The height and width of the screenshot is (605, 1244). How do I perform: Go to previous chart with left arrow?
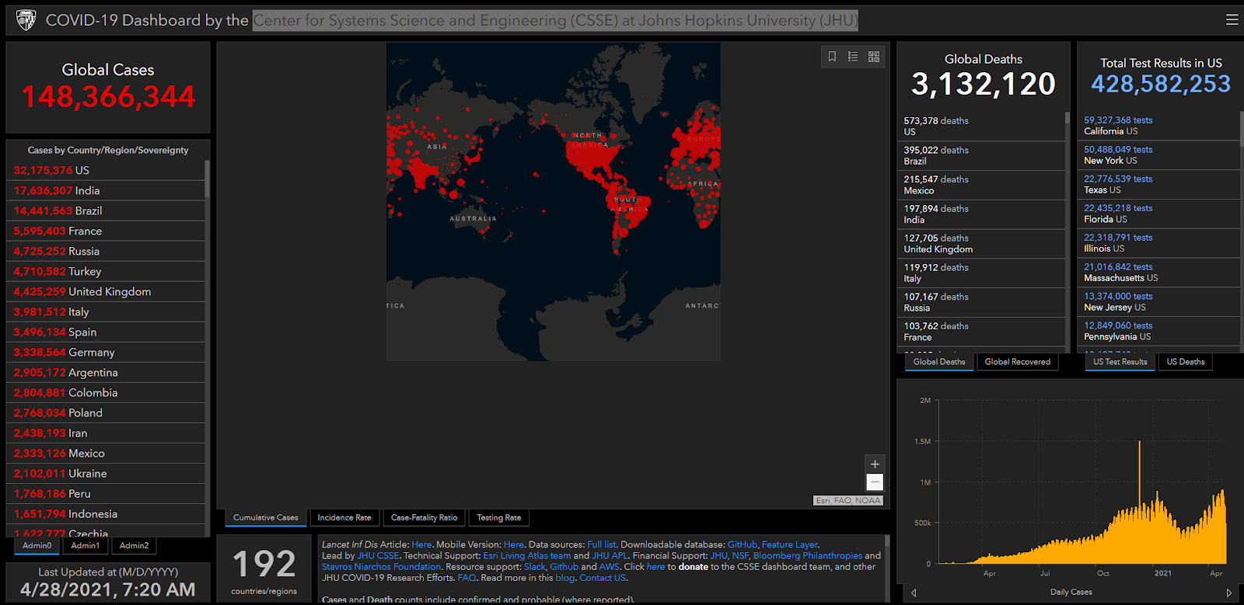914,593
